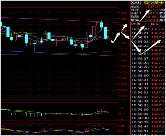This screenshot has width=166, height=136.
Task: Click the XAU symbol header
Action: [136, 3]
